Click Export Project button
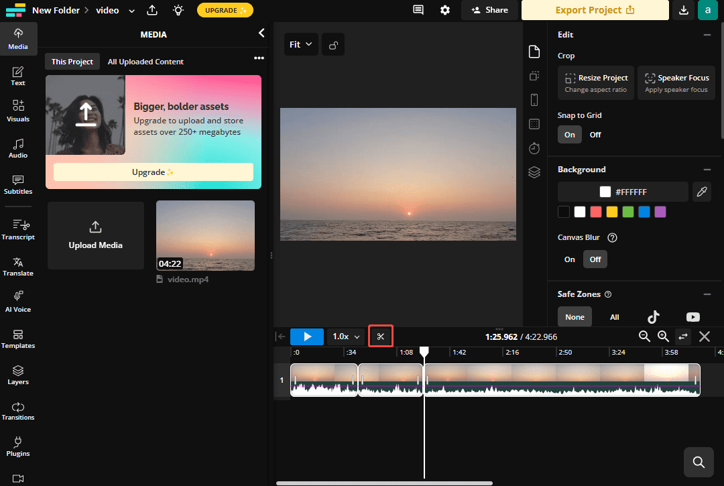Image resolution: width=724 pixels, height=486 pixels. click(x=595, y=10)
